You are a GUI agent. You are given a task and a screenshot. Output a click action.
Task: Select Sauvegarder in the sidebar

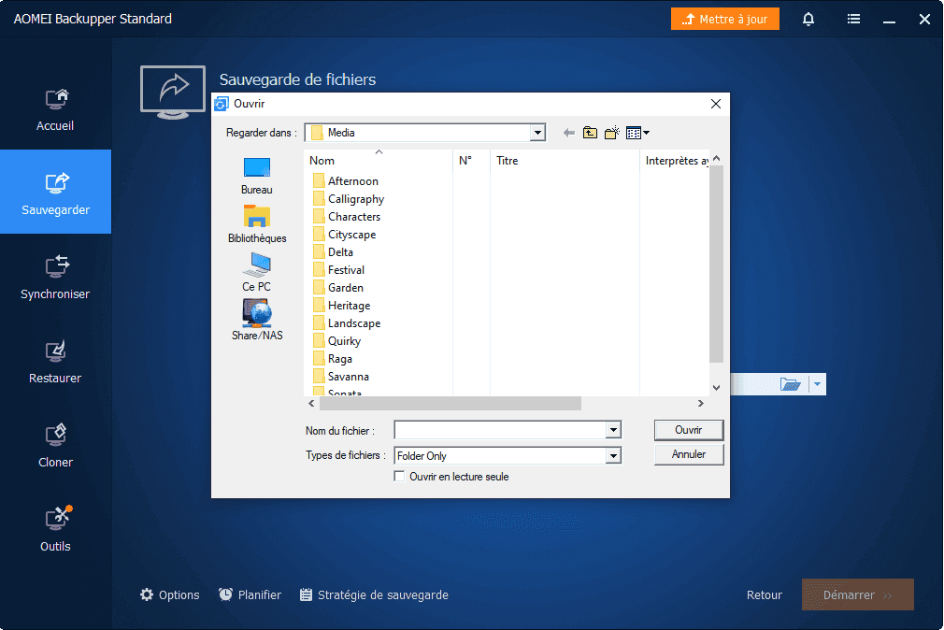[x=55, y=192]
